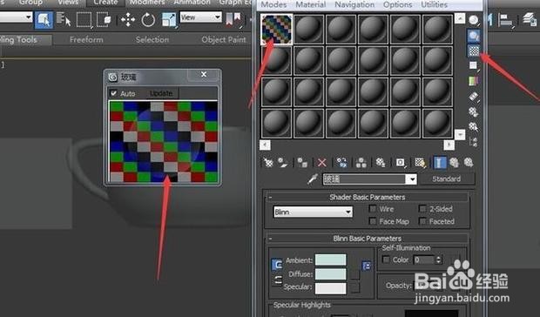The width and height of the screenshot is (540, 317).
Task: Select first checkered material sample slot
Action: pyautogui.click(x=277, y=30)
